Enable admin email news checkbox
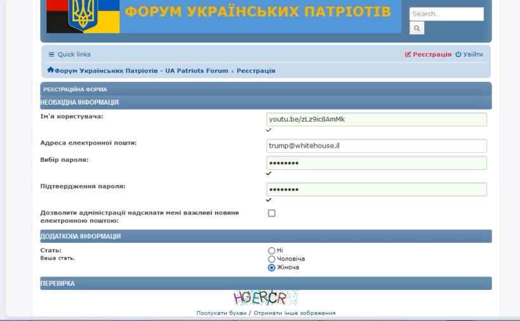The height and width of the screenshot is (321, 520). (x=272, y=213)
